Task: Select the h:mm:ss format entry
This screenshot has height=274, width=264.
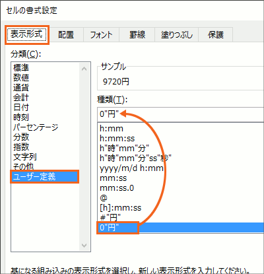Action: click(x=117, y=139)
